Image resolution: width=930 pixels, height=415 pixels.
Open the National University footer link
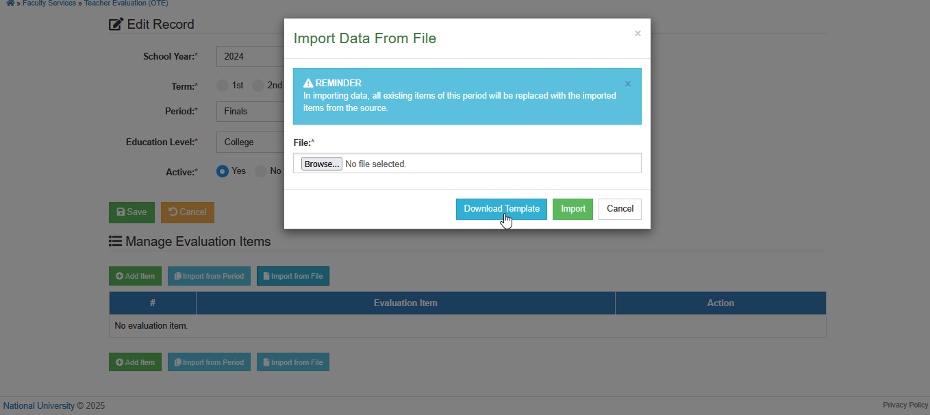(38, 406)
